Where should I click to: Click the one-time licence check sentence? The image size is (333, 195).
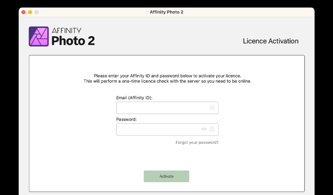click(x=167, y=81)
